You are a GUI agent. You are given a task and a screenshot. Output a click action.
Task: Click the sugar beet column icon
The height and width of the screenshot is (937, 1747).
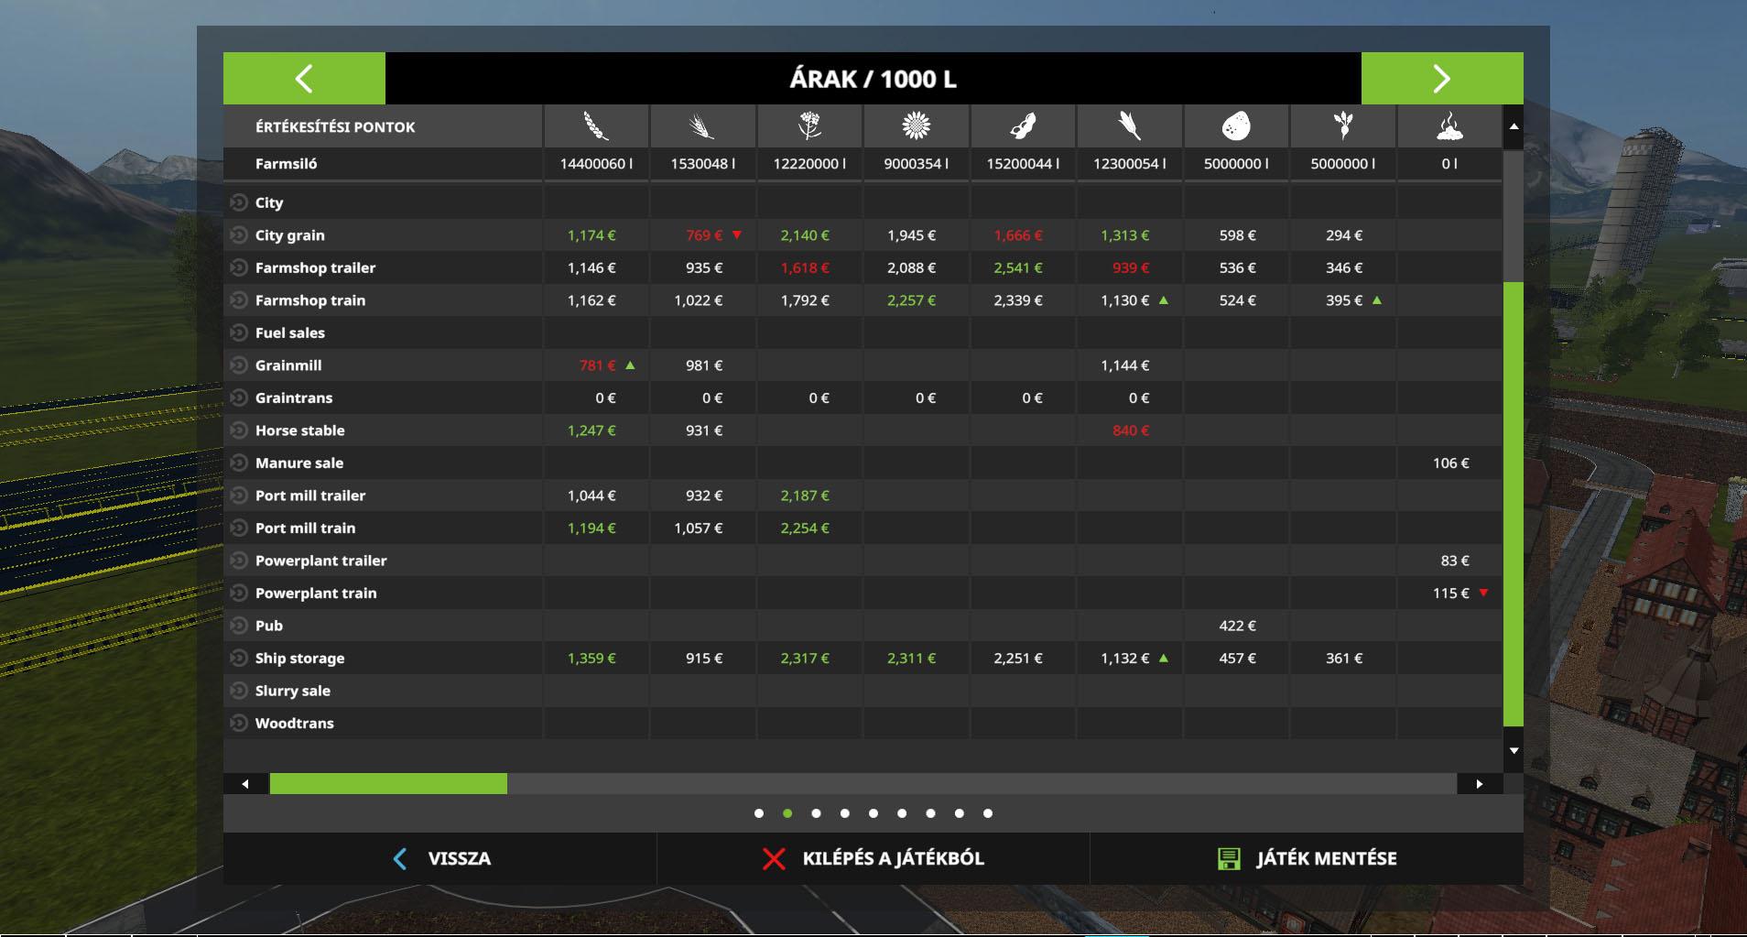[1342, 126]
